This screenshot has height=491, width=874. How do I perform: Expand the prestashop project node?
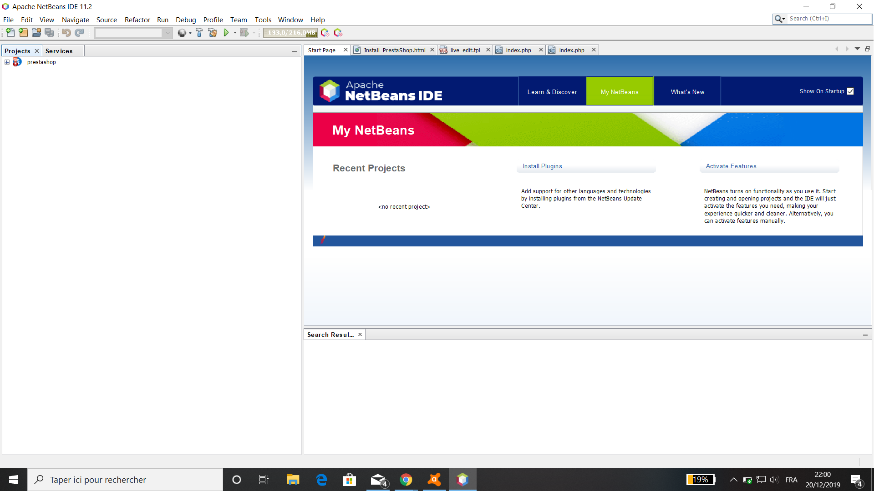tap(7, 62)
